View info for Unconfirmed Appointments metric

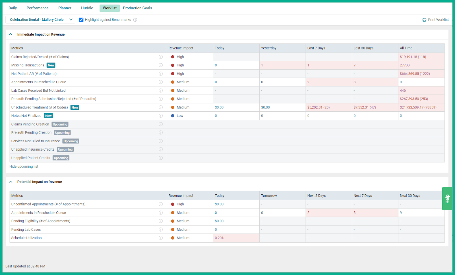point(161,204)
